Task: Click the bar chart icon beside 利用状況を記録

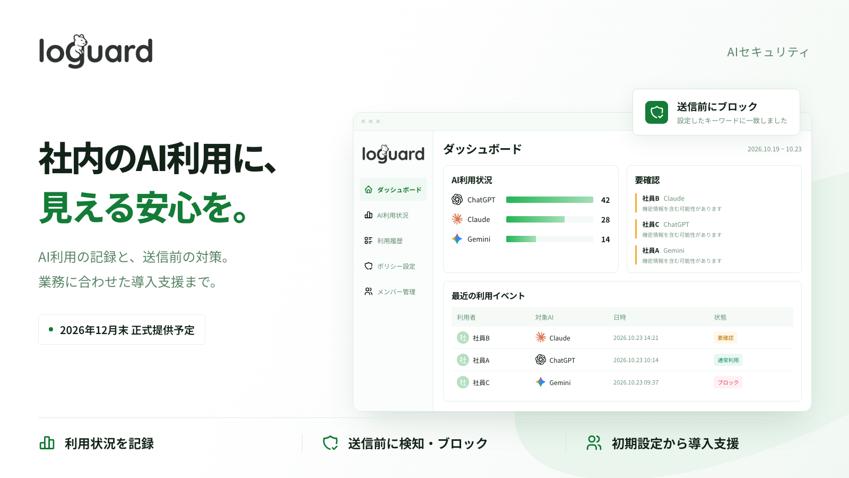Action: pyautogui.click(x=47, y=443)
